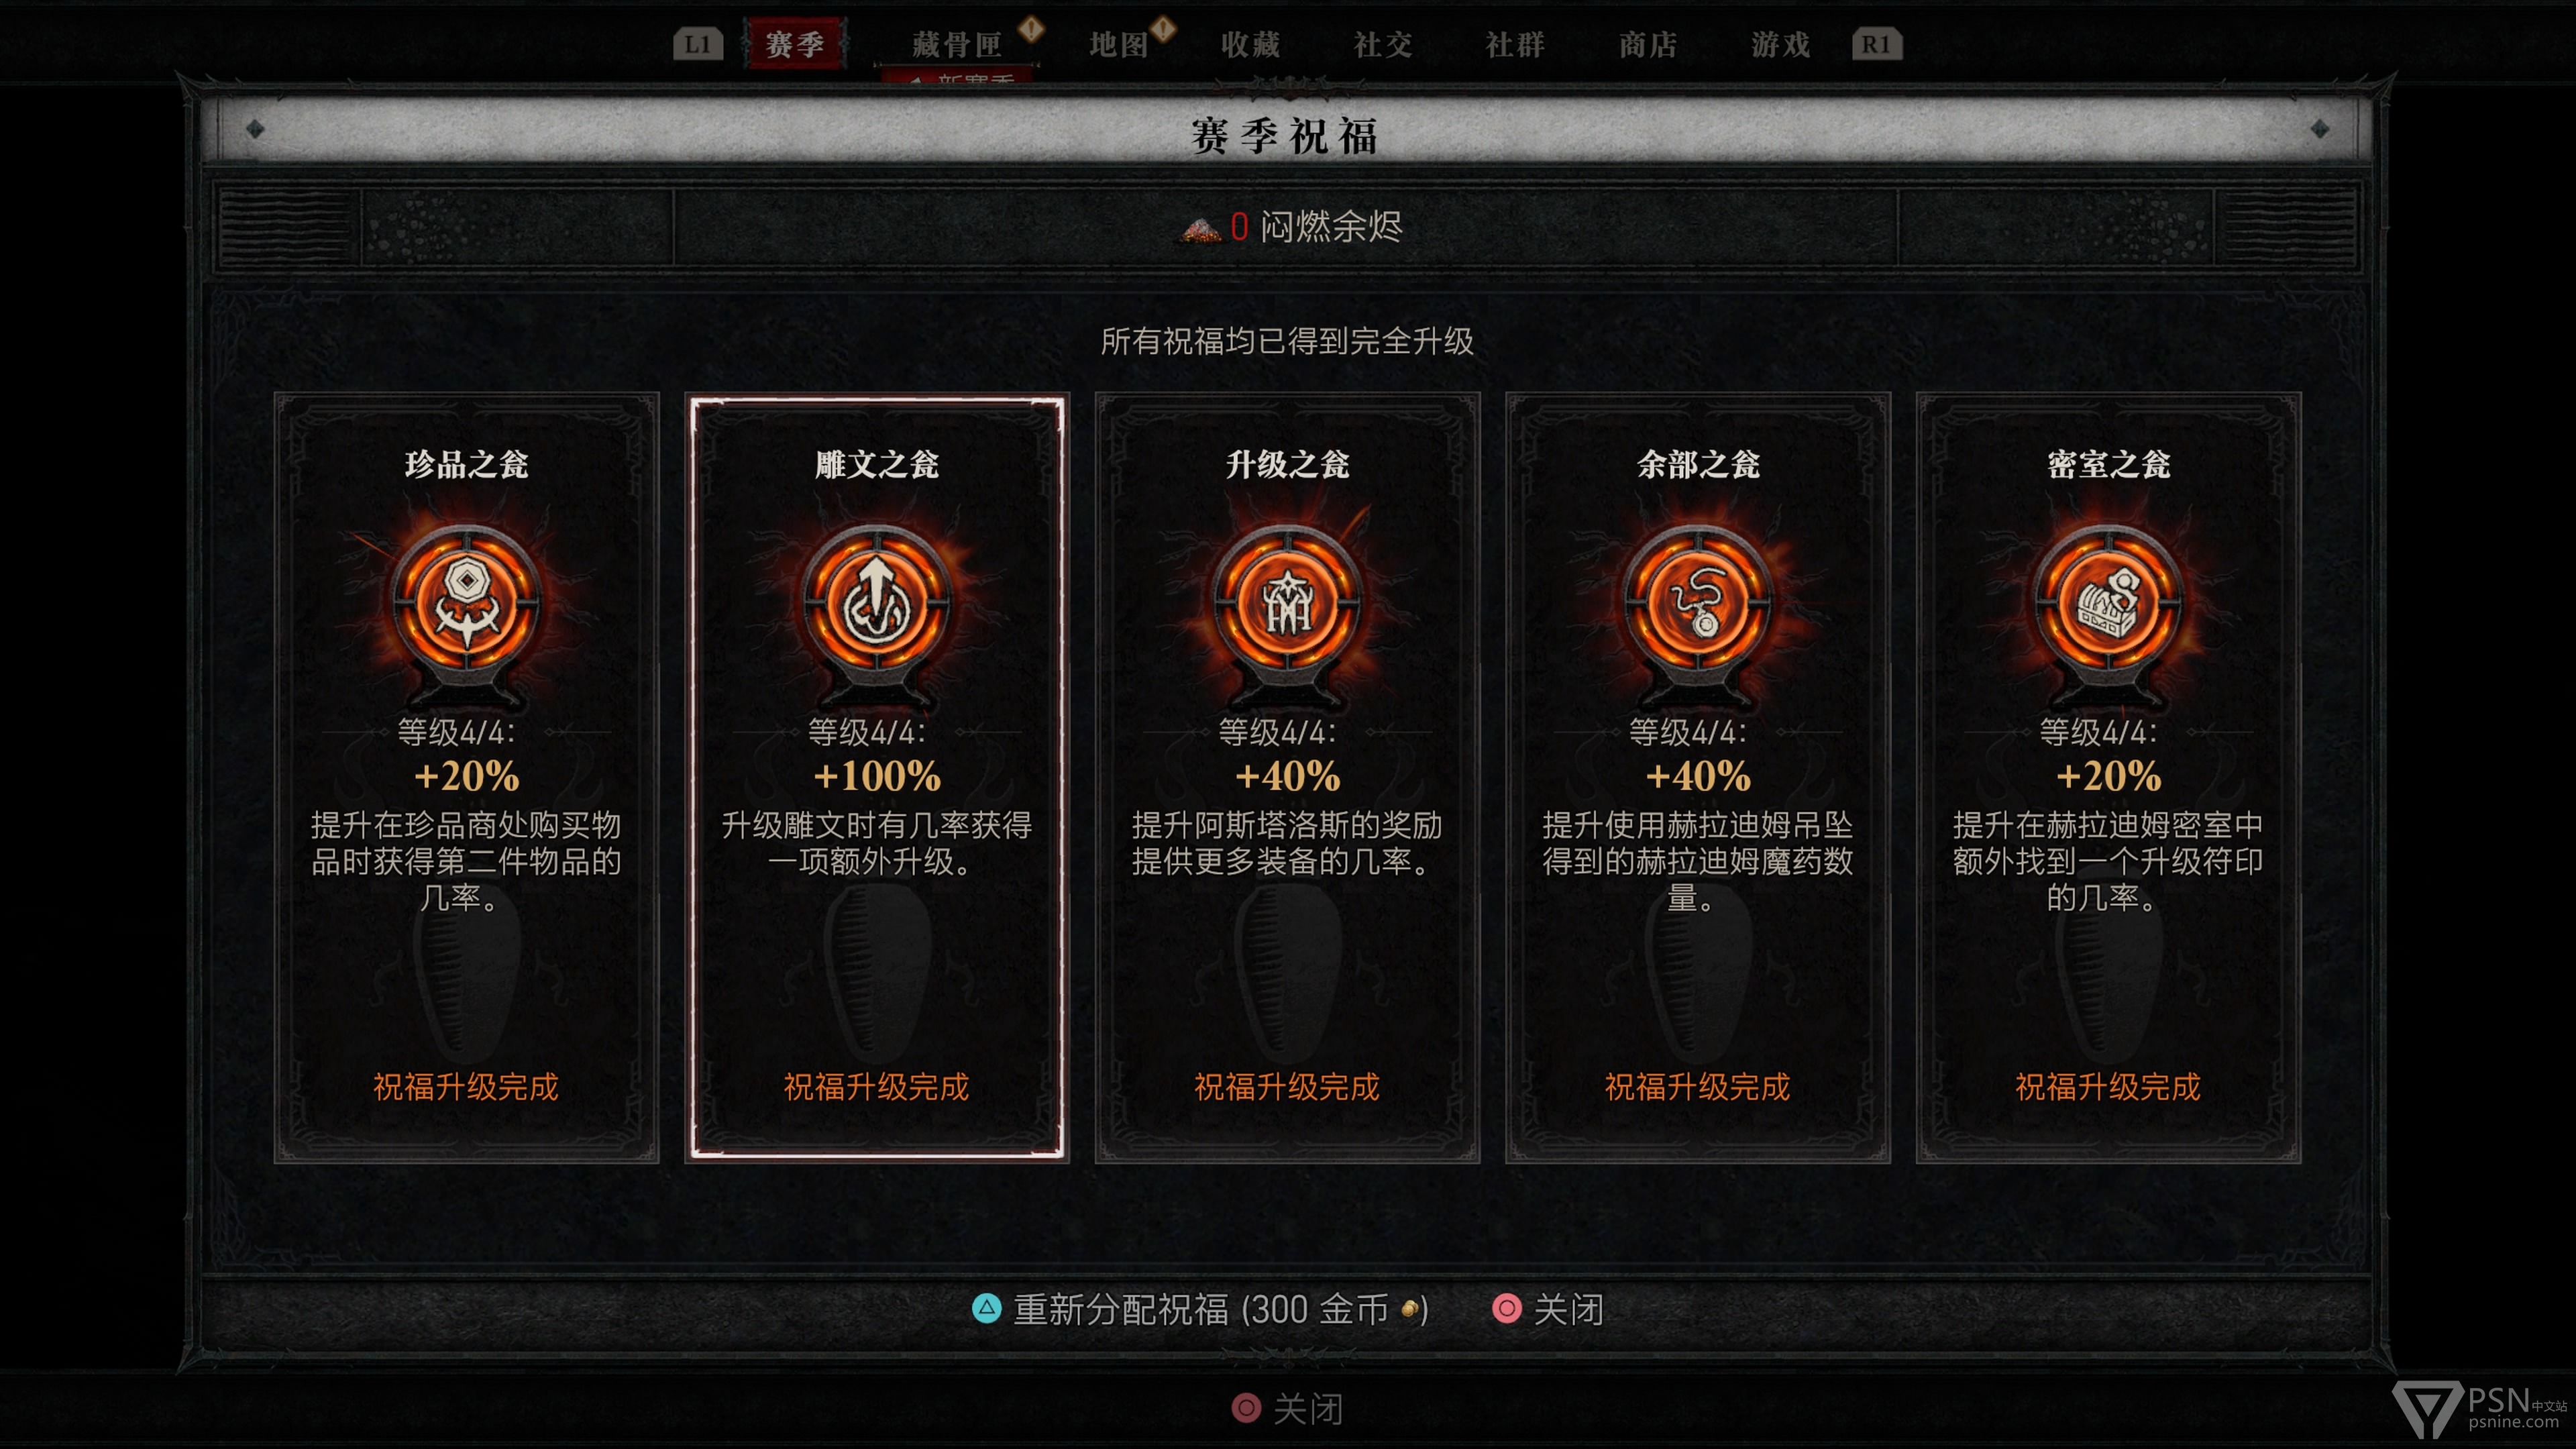
Task: Click the bottom 关闭 prompt
Action: point(1287,1408)
